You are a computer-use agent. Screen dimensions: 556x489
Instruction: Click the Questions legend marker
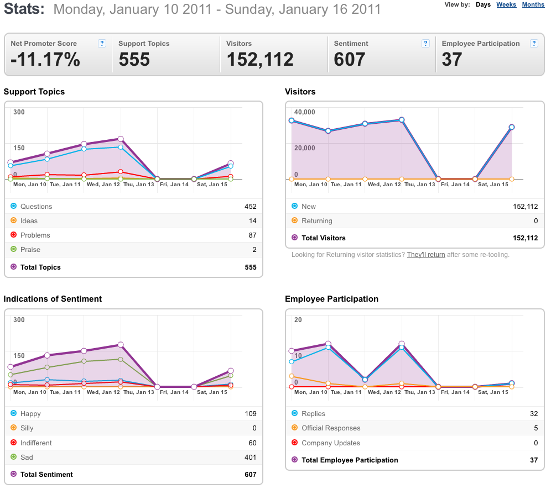coord(13,206)
